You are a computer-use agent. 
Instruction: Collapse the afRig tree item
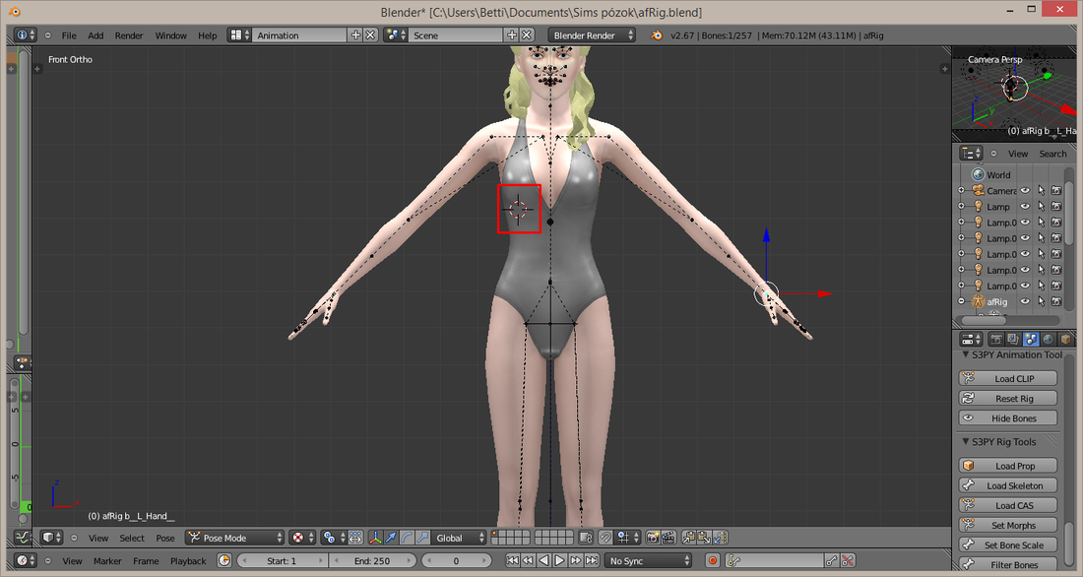[x=962, y=301]
